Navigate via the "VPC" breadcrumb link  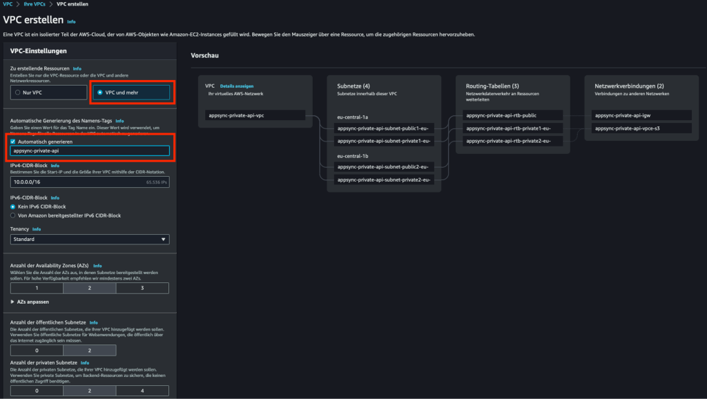(8, 3)
